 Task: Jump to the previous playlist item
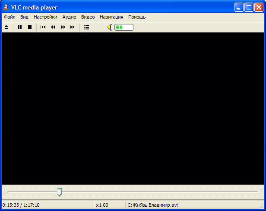[x=43, y=27]
